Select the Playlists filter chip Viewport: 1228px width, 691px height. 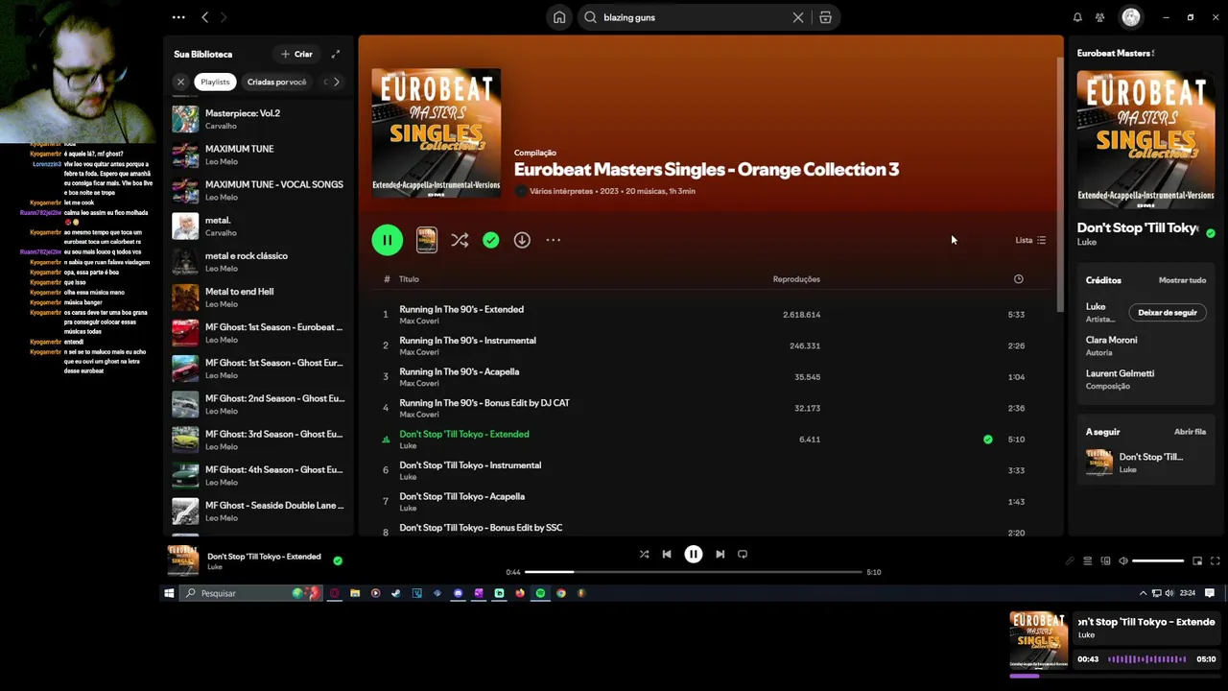click(215, 82)
